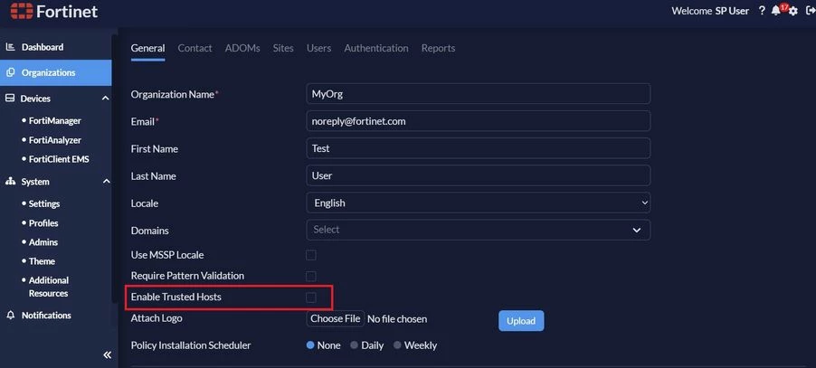This screenshot has height=368, width=816.
Task: Click the Fortinet logo
Action: tap(54, 11)
